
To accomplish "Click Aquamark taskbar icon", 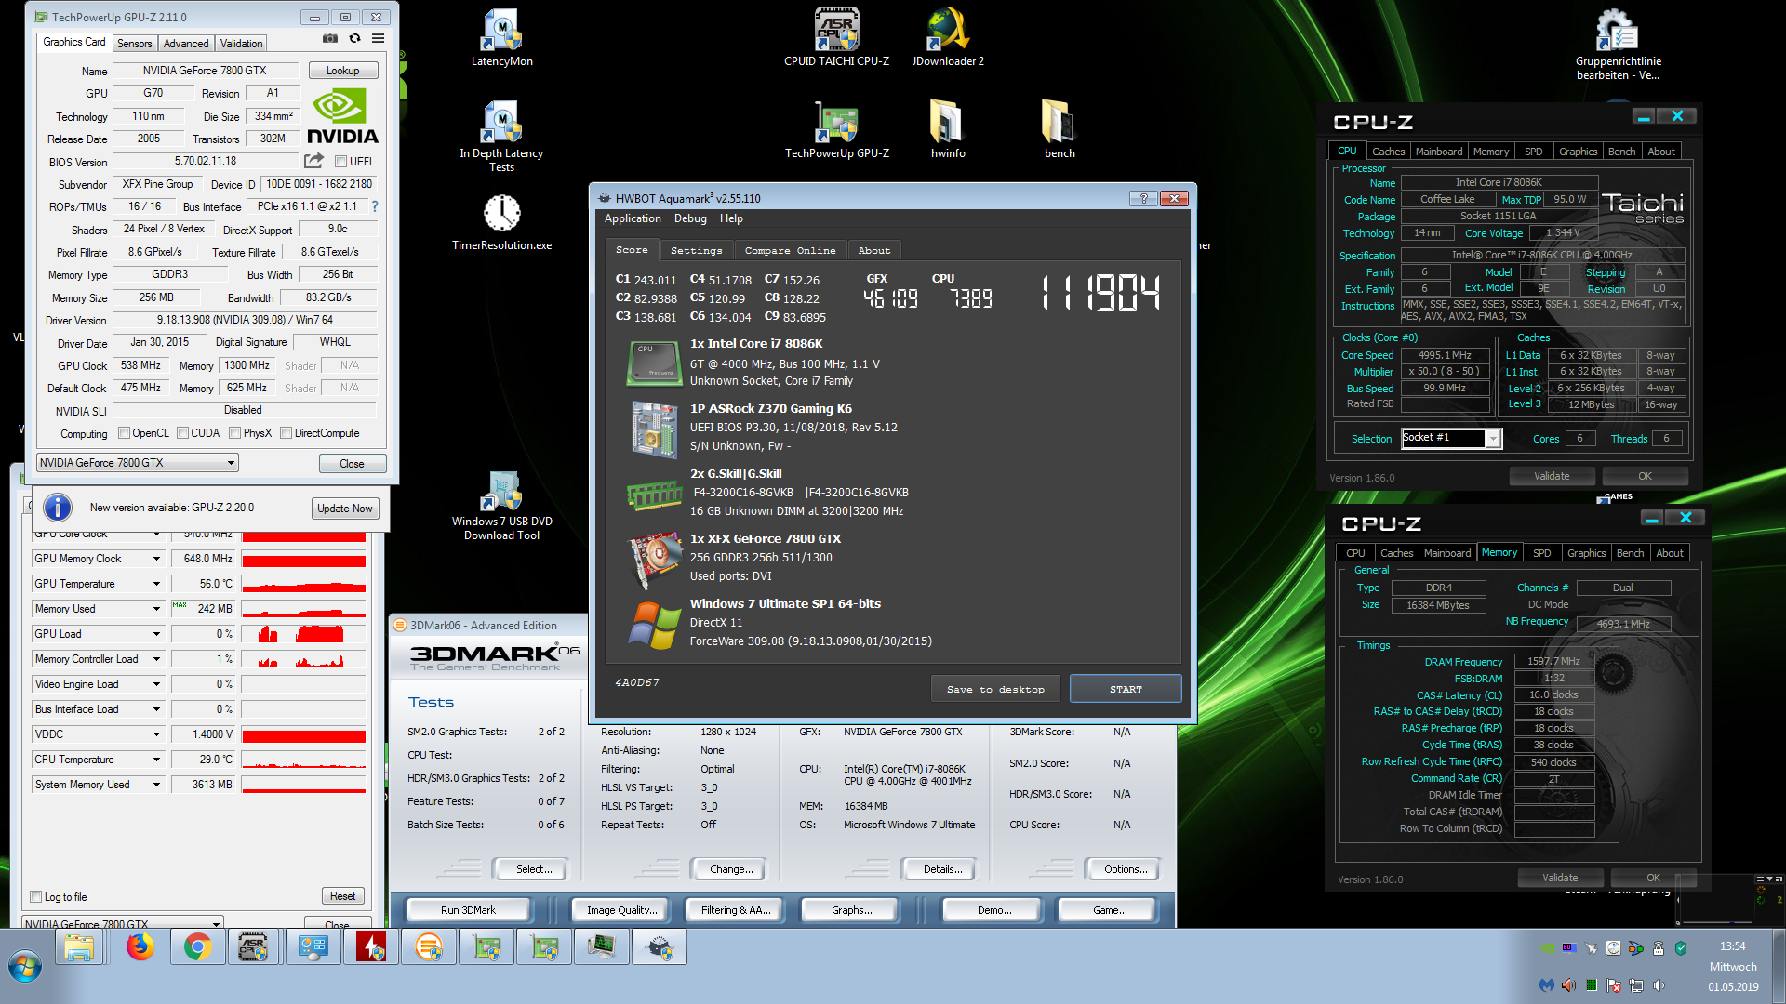I will (x=660, y=947).
